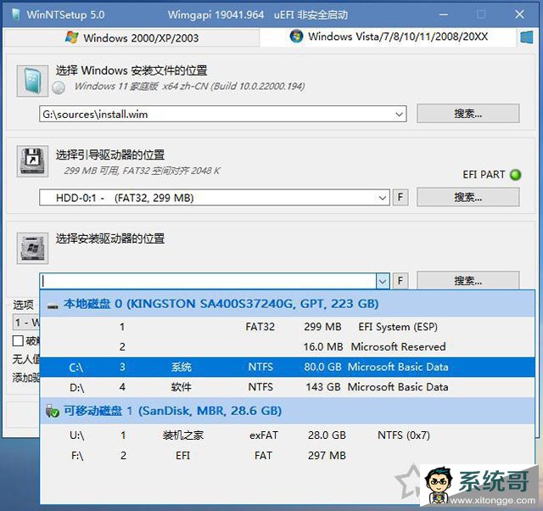Switch to Windows Vista/7/8/10/11 tab

(x=388, y=36)
